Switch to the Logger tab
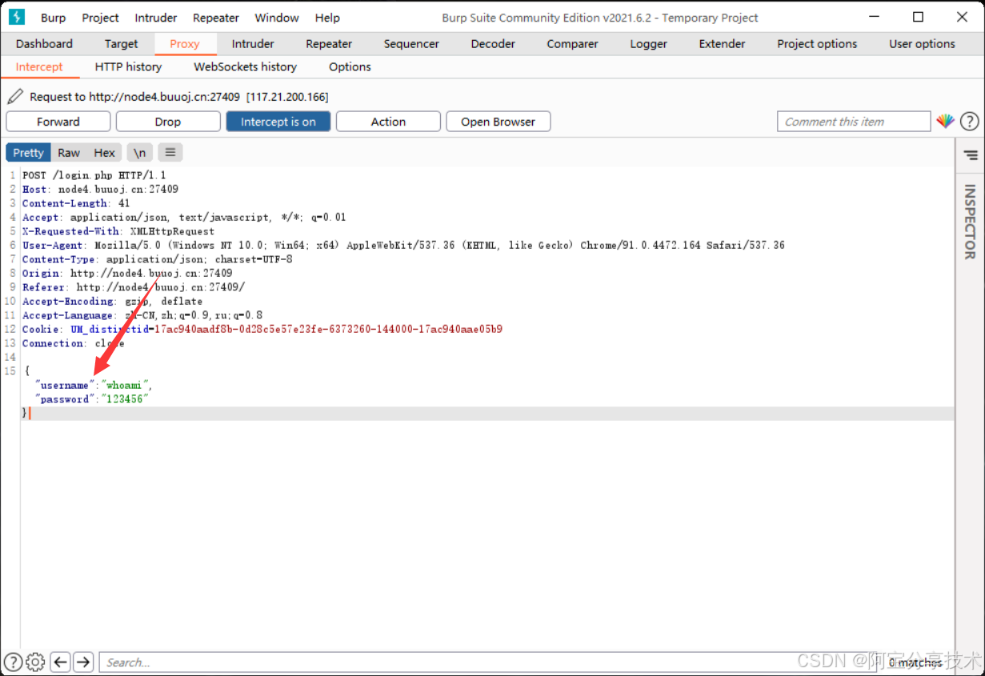985x676 pixels. [x=648, y=44]
